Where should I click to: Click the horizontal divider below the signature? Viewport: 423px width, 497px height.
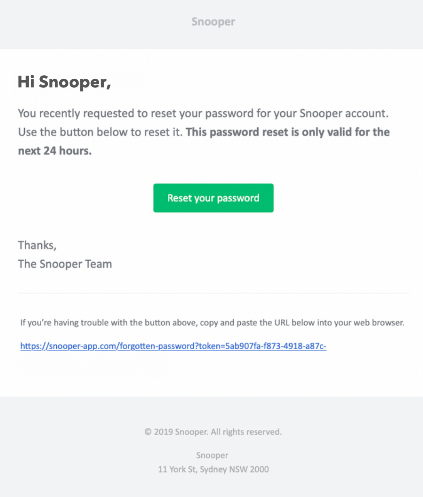coord(213,293)
